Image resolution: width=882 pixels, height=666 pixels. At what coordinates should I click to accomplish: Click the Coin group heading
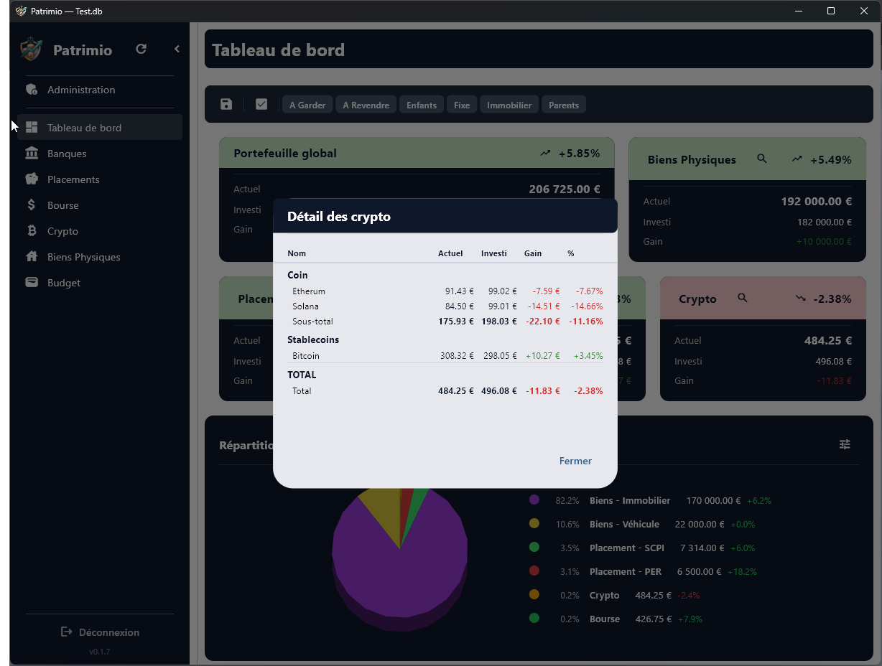(297, 275)
